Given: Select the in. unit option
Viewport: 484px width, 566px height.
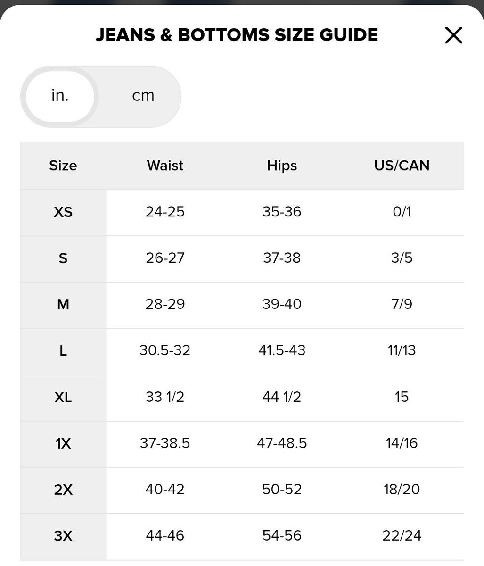Looking at the screenshot, I should point(60,96).
